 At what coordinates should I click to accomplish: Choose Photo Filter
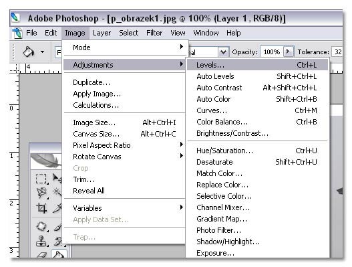coord(257,230)
